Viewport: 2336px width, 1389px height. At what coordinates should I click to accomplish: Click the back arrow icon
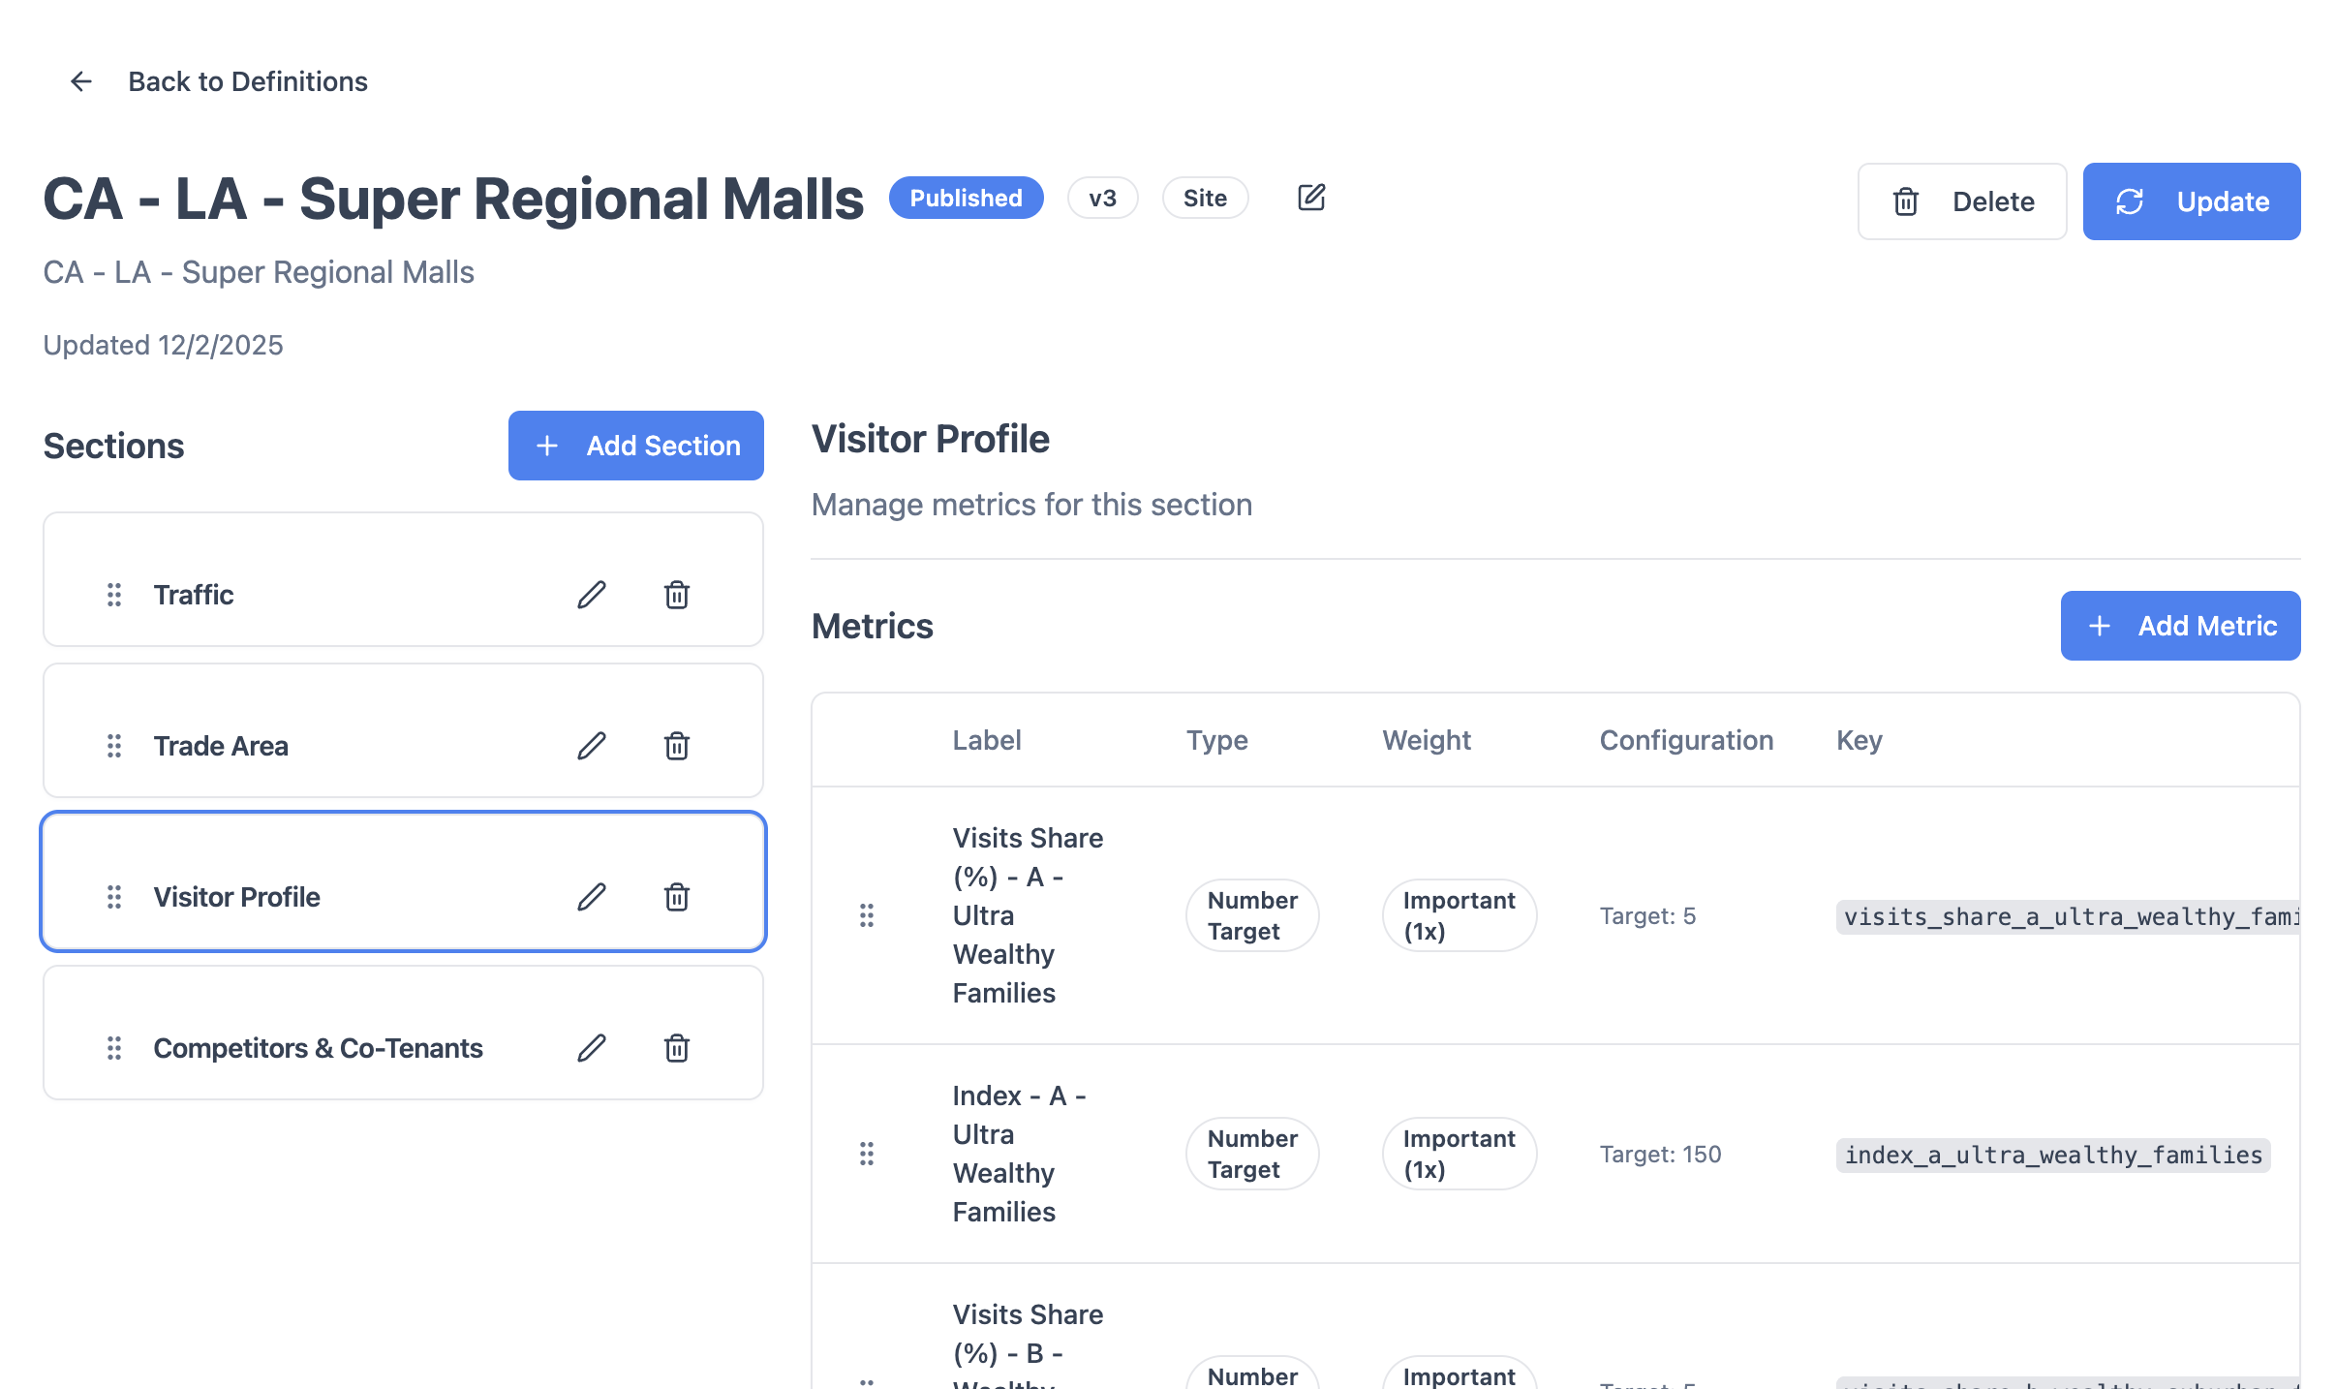tap(81, 81)
